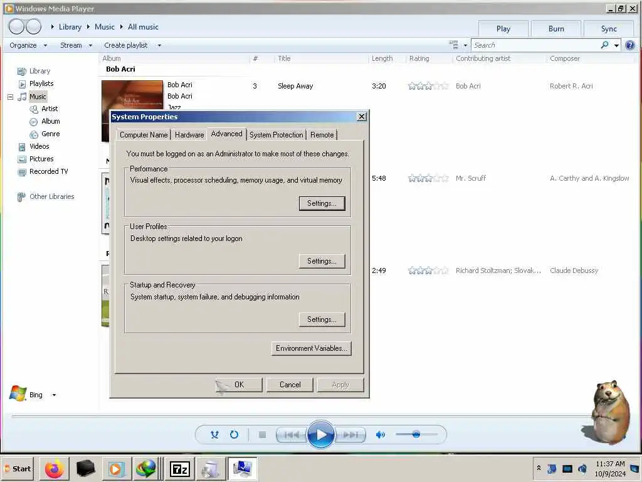Cancel the System Properties dialog

(x=290, y=385)
